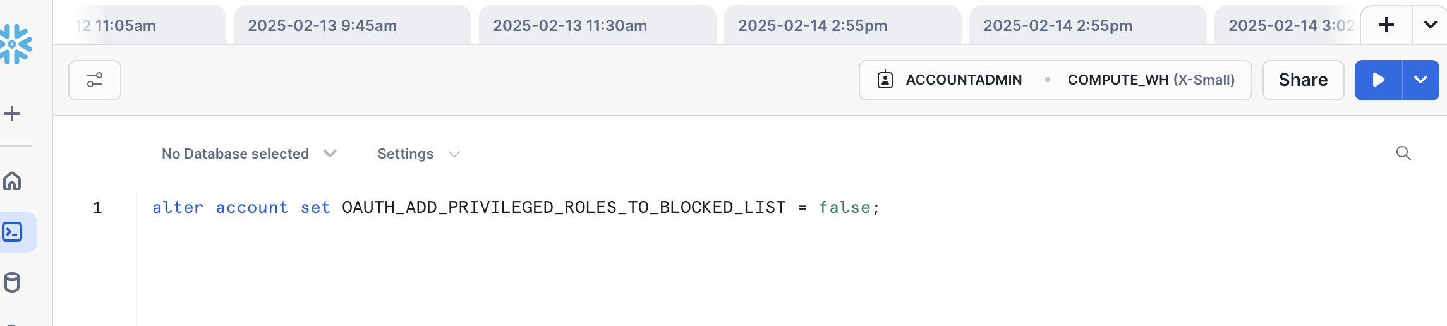Open the 2025-02-14 3:02 worksheet tab
This screenshot has width=1447, height=326.
click(x=1285, y=26)
